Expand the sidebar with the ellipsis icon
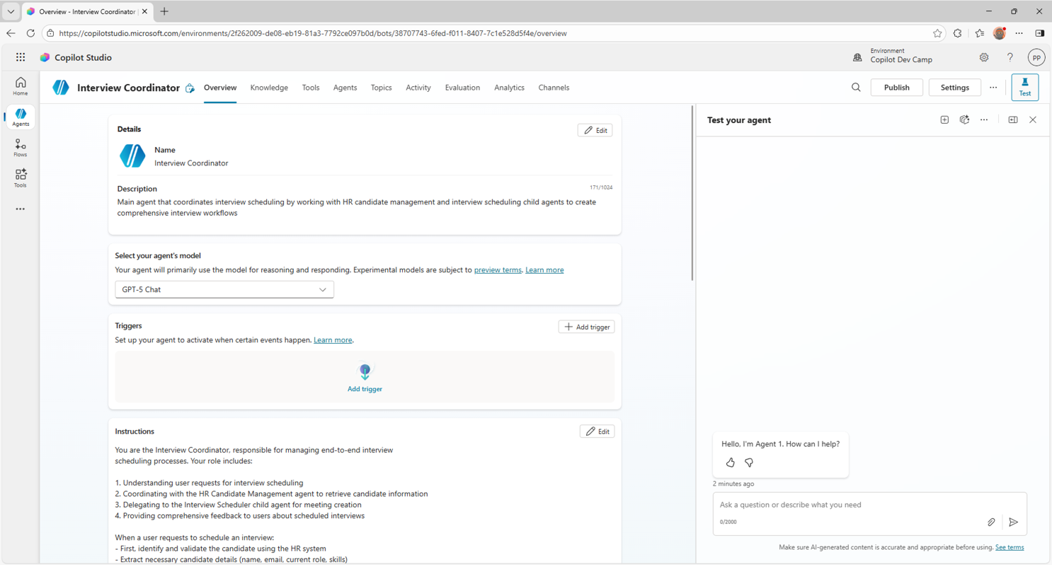 pos(20,209)
